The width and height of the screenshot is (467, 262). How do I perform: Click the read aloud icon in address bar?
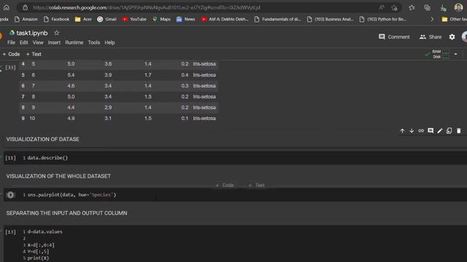pos(381,8)
